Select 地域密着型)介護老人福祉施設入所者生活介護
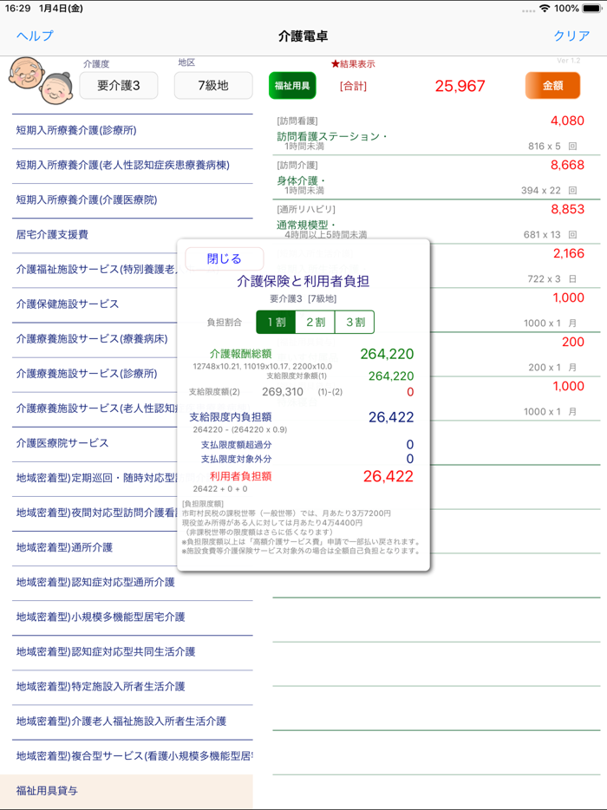This screenshot has width=607, height=810. tap(133, 722)
